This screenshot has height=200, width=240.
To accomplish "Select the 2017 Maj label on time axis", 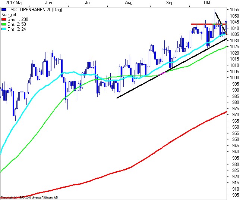I will [x=9, y=3].
